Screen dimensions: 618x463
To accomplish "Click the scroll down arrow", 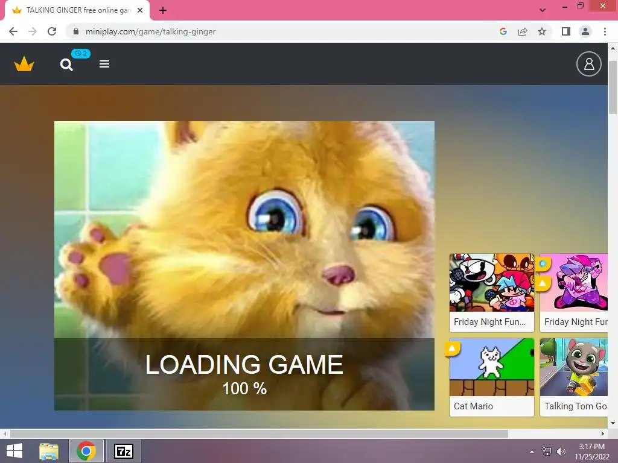I will pyautogui.click(x=613, y=423).
